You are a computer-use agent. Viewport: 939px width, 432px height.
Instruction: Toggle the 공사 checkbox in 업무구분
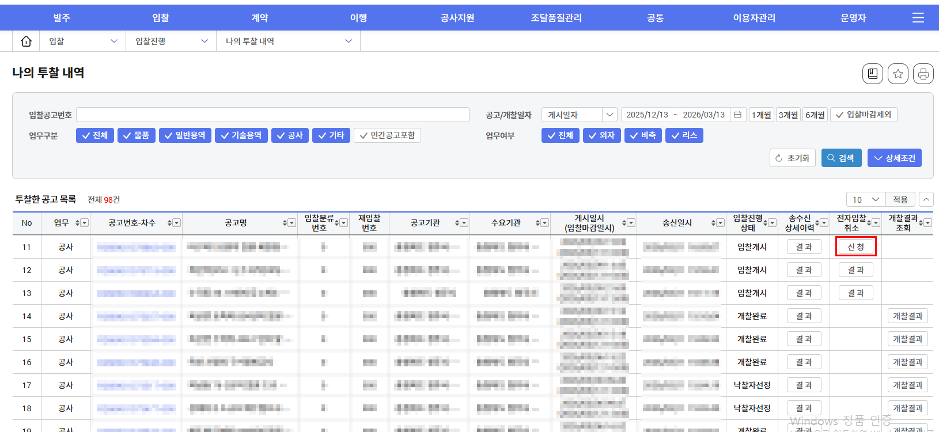290,135
